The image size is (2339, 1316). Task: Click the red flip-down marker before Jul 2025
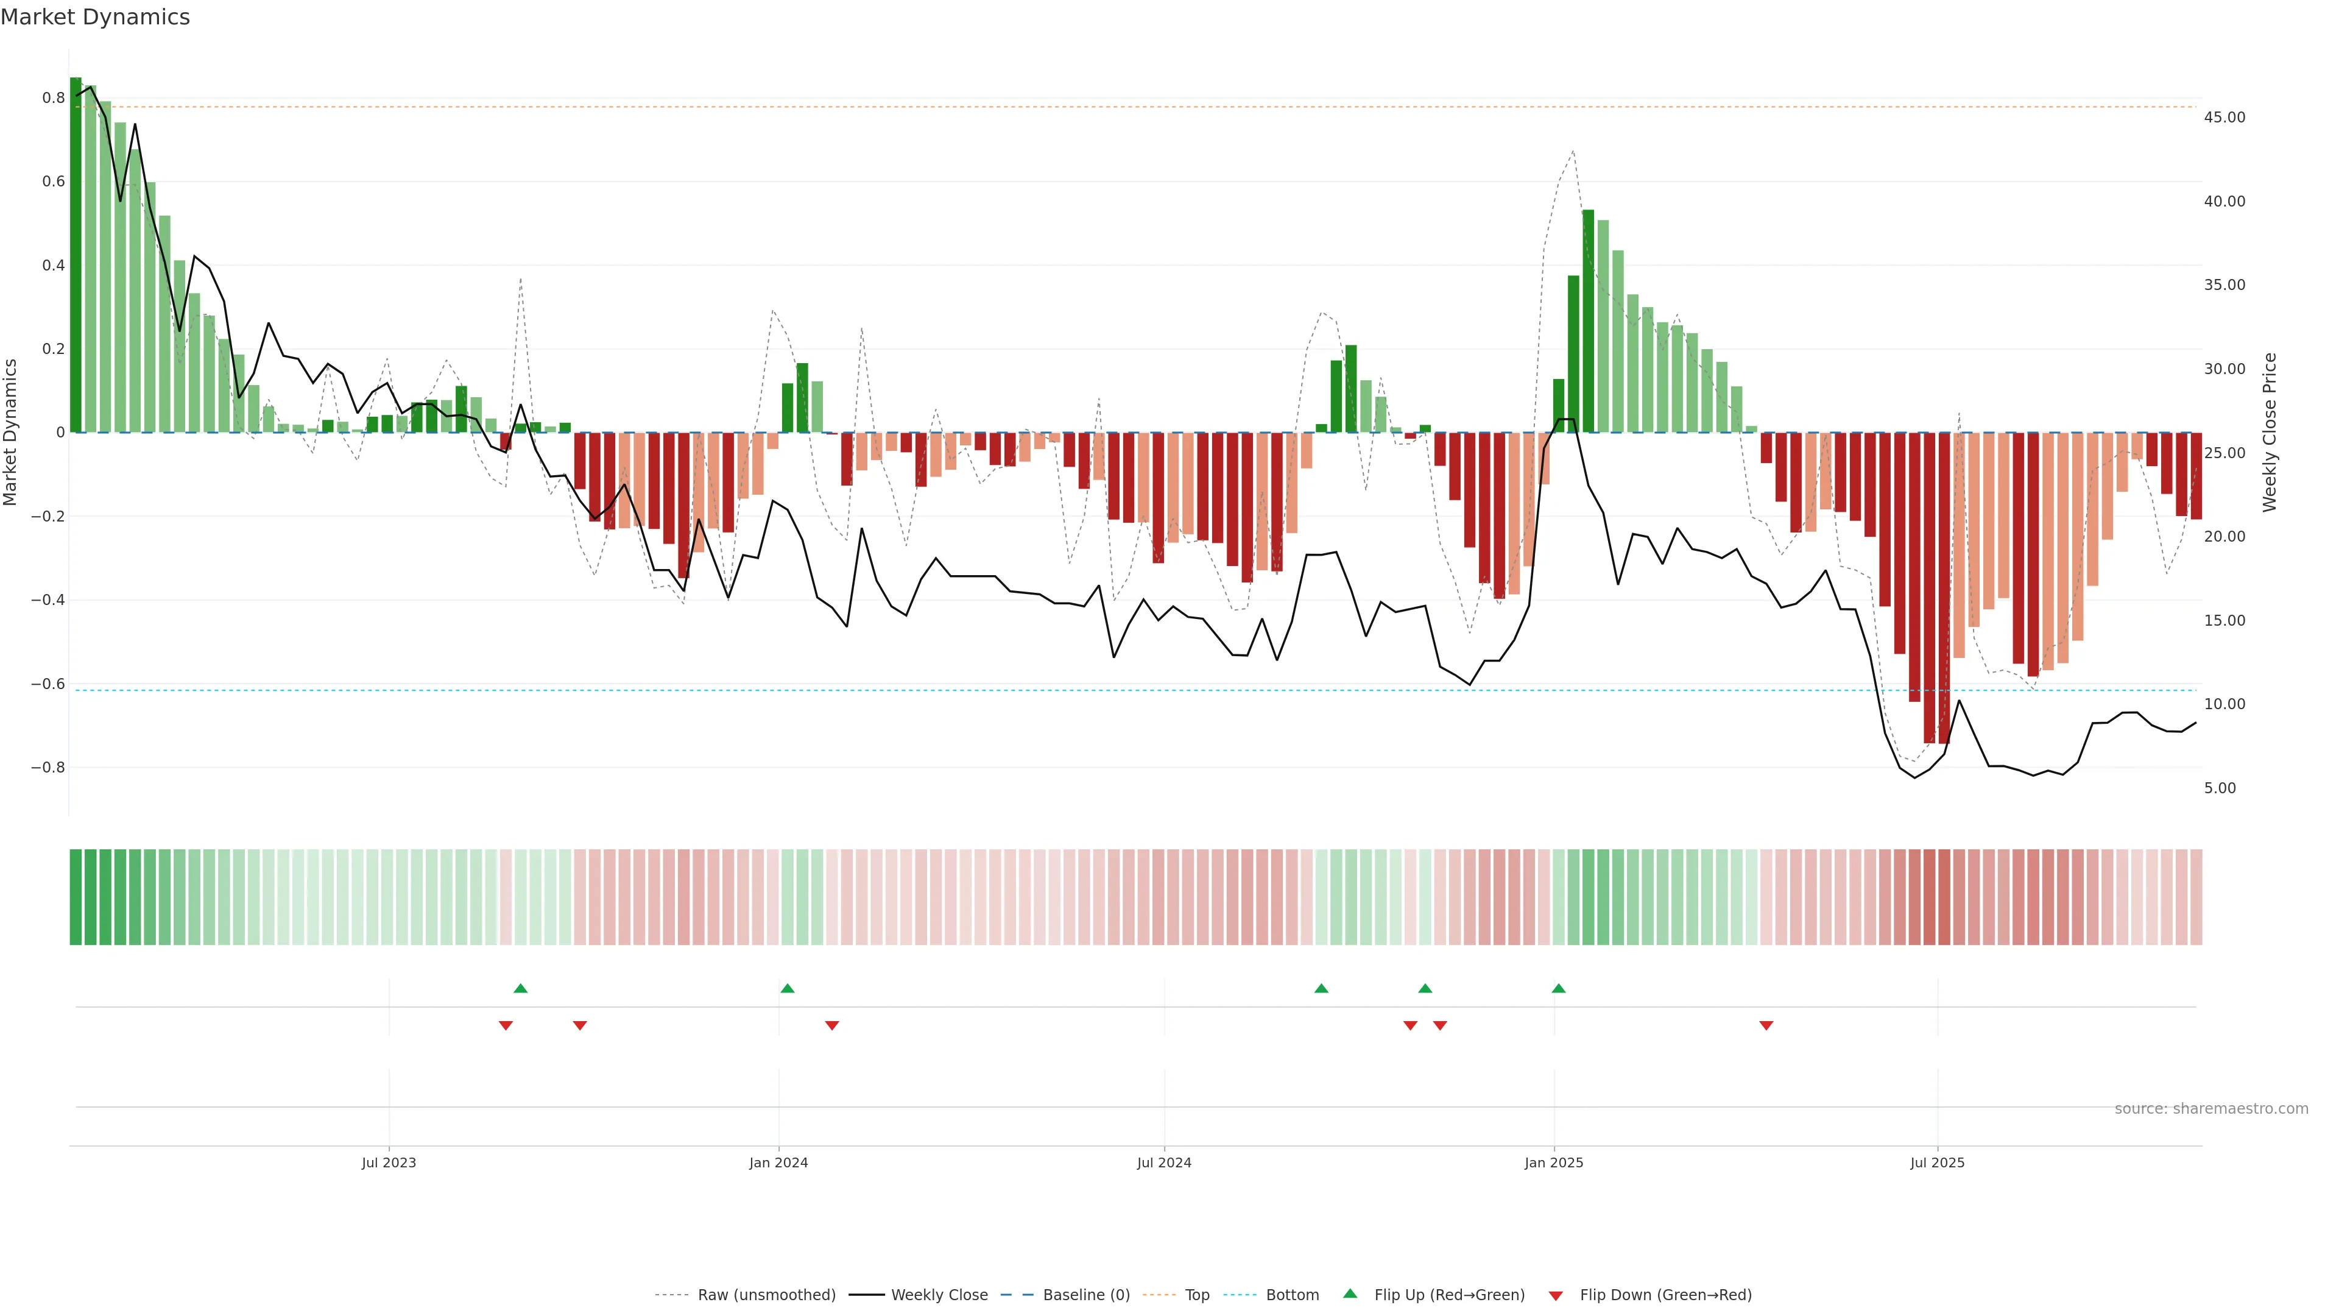tap(1766, 1025)
